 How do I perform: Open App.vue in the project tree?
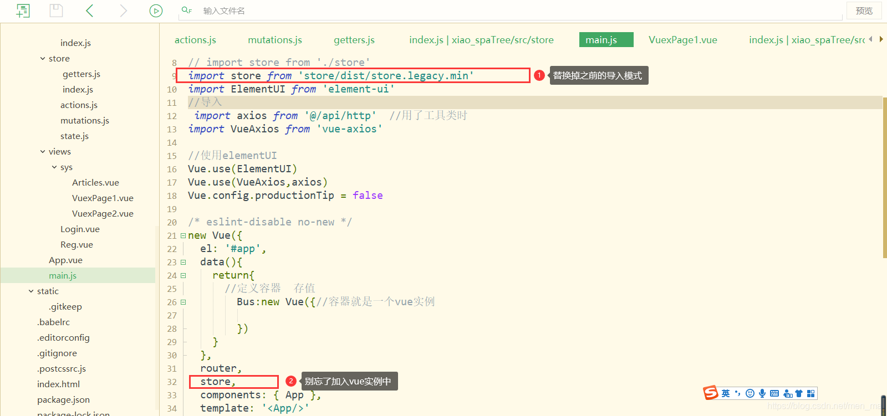[x=65, y=260]
